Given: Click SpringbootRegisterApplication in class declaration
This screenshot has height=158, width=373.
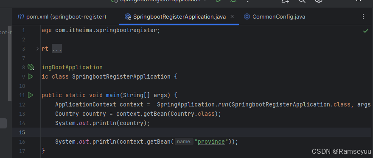Looking at the screenshot, I should [x=121, y=77].
